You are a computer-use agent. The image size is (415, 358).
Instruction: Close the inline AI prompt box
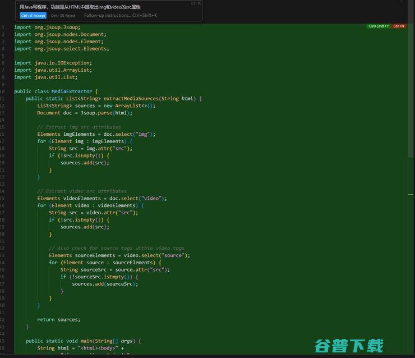[199, 3]
